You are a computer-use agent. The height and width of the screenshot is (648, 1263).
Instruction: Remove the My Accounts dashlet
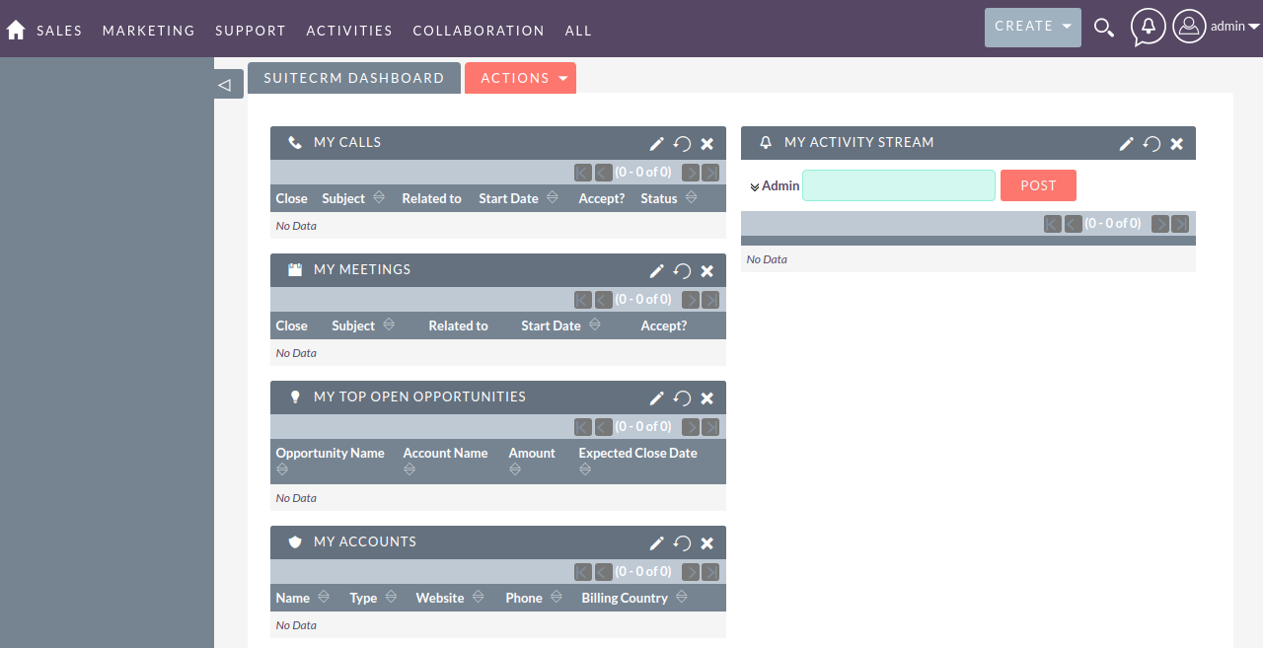tap(707, 542)
